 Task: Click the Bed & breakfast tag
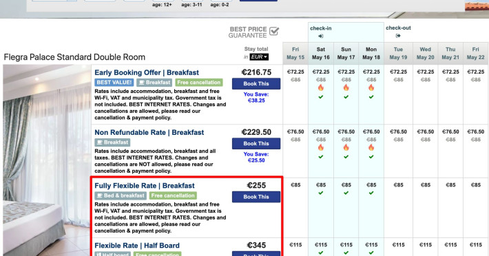(121, 195)
